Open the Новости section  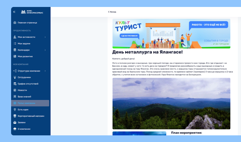(x=22, y=90)
